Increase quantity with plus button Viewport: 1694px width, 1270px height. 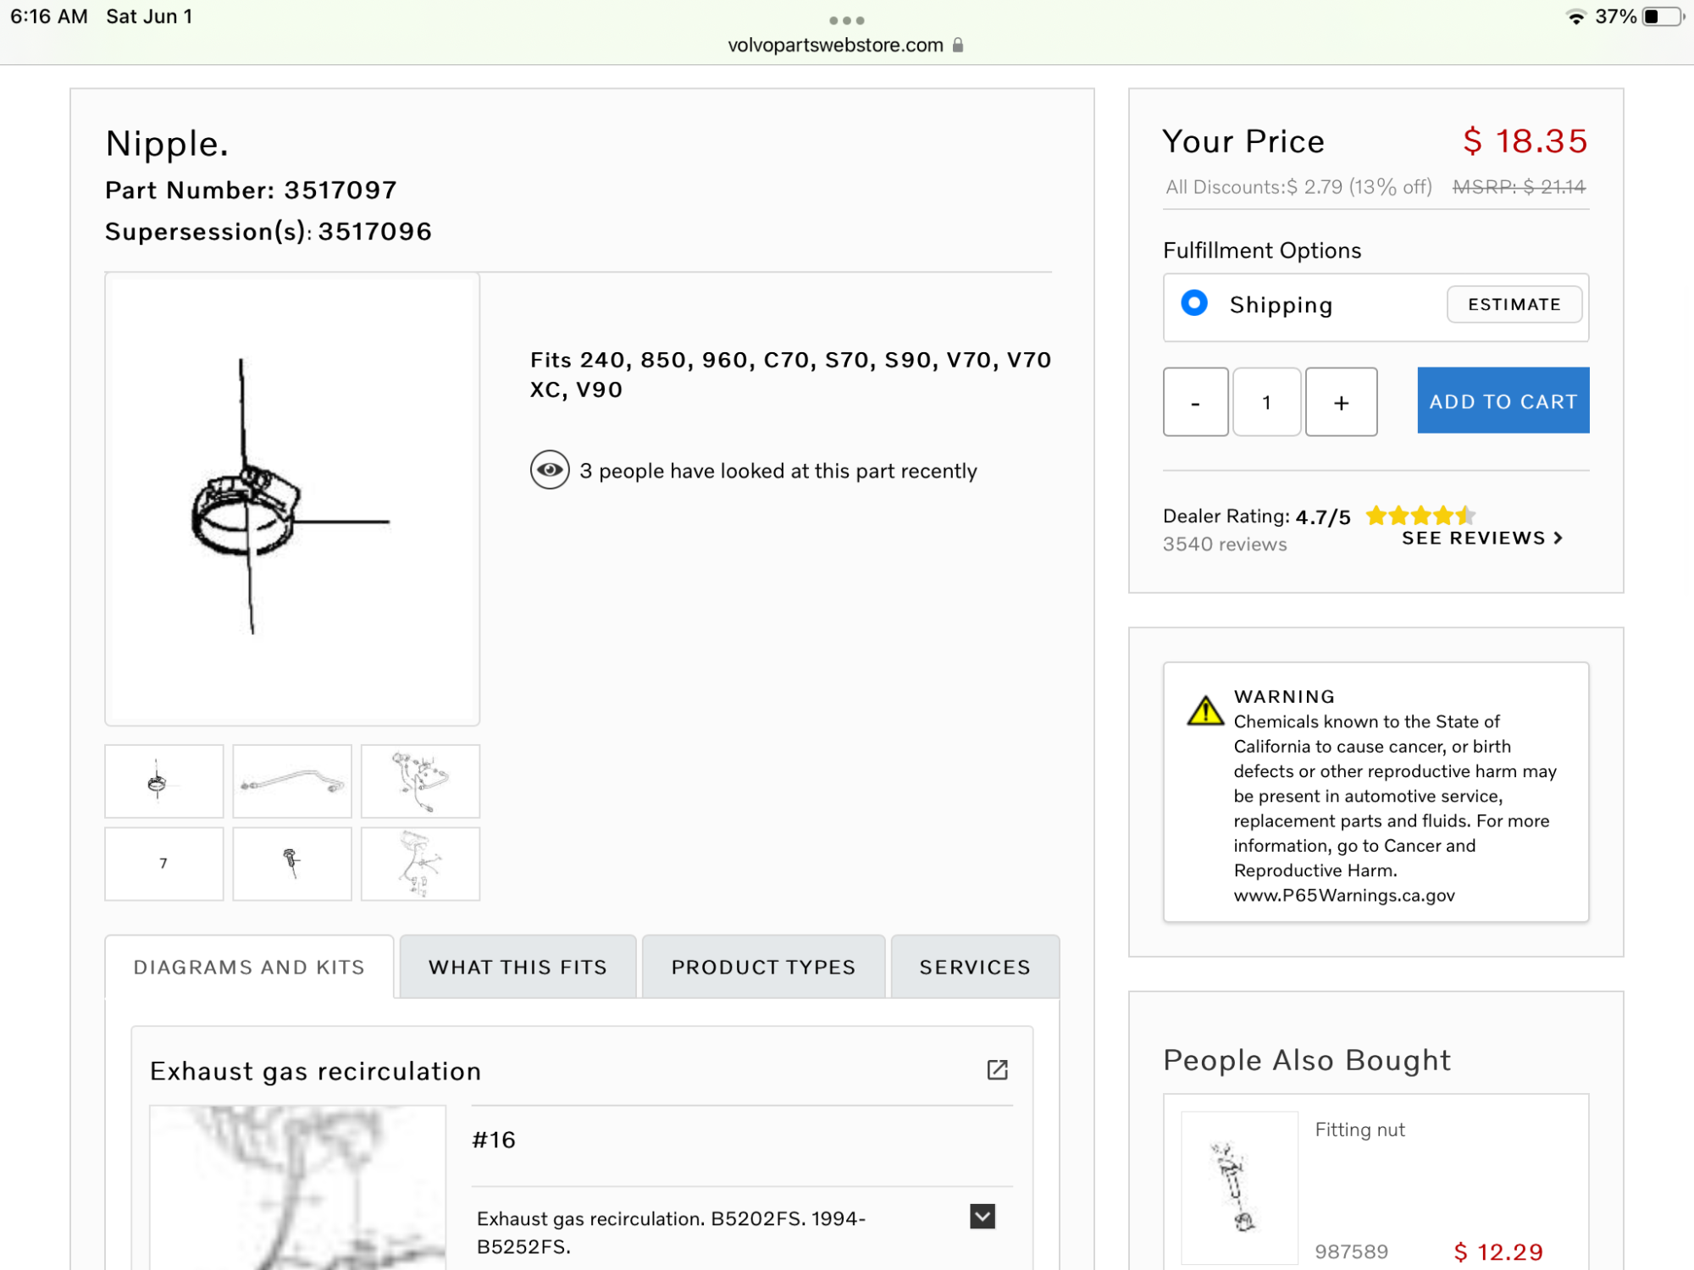coord(1341,402)
